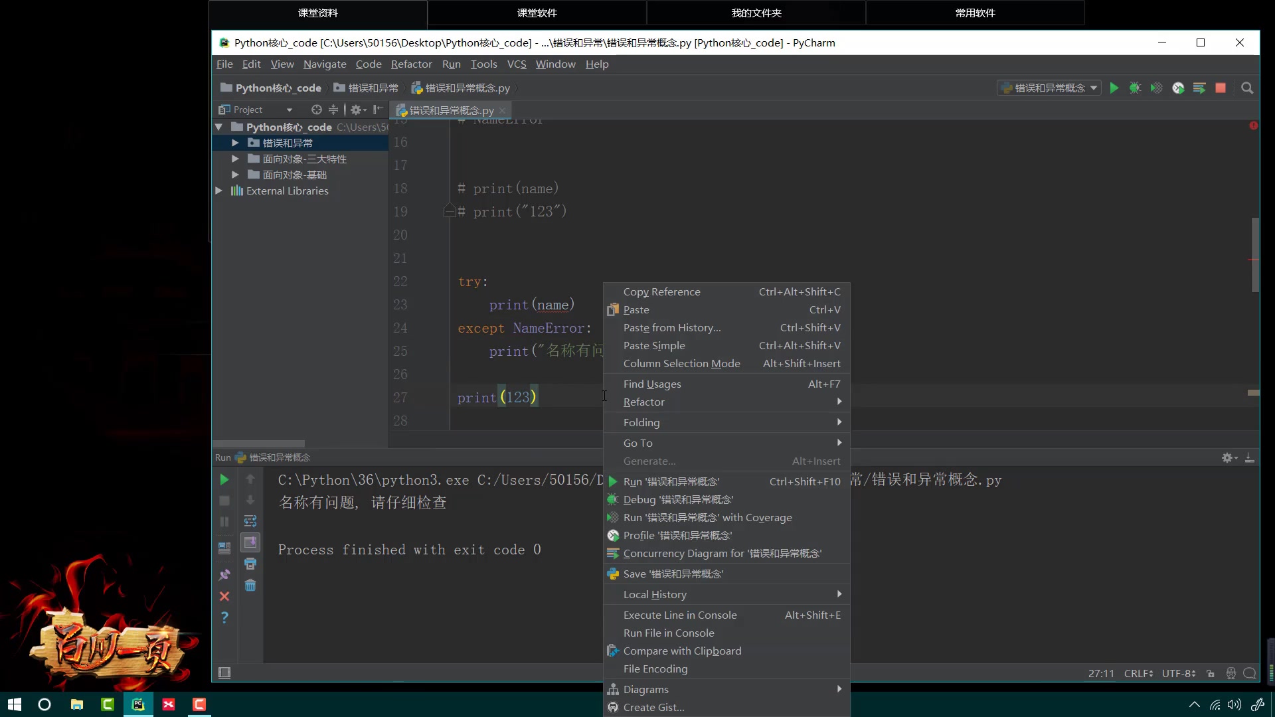1275x717 pixels.
Task: Select 'Run File in Console' menu option
Action: pyautogui.click(x=669, y=632)
